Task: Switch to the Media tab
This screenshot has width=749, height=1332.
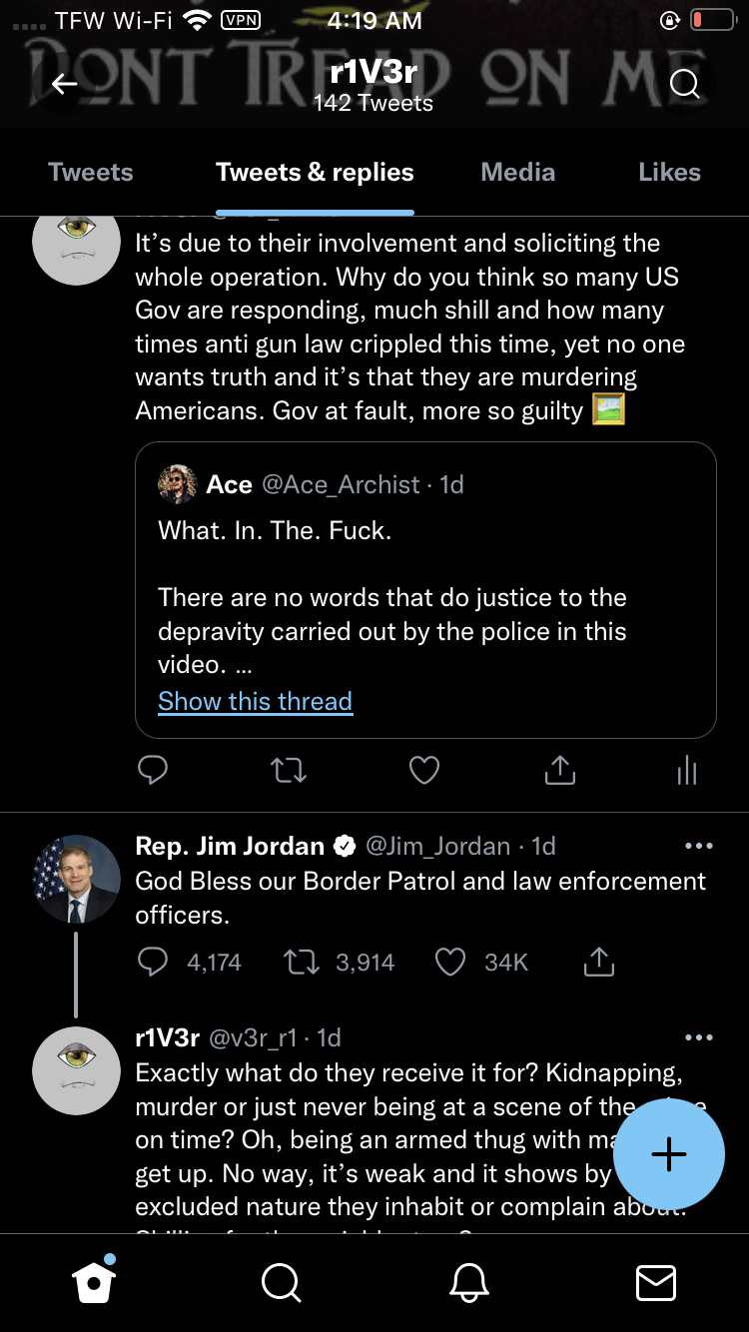Action: point(517,173)
